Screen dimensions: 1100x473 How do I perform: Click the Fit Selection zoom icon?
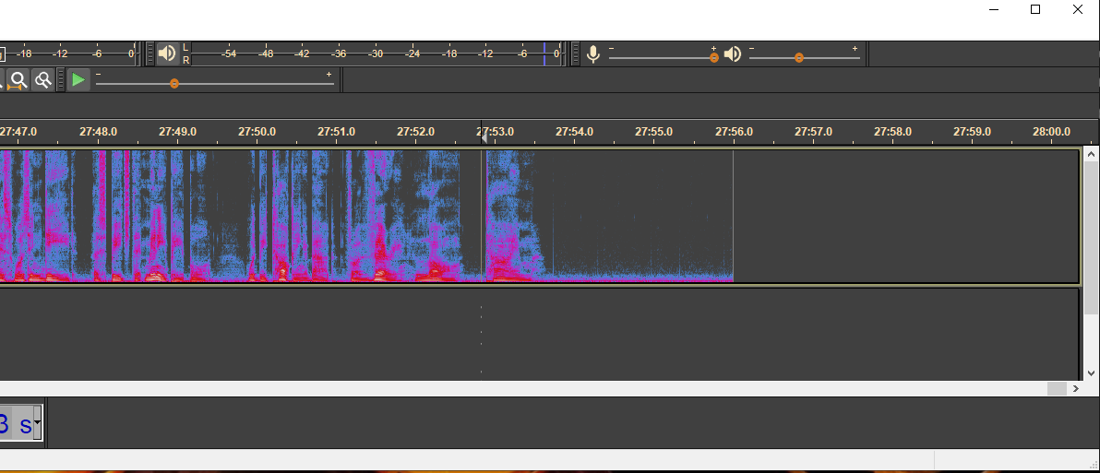tap(18, 80)
